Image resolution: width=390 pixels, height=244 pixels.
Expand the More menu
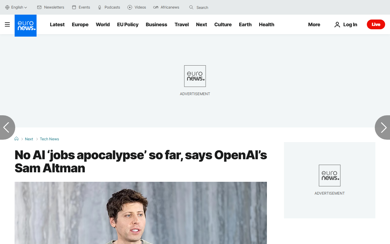pos(314,24)
